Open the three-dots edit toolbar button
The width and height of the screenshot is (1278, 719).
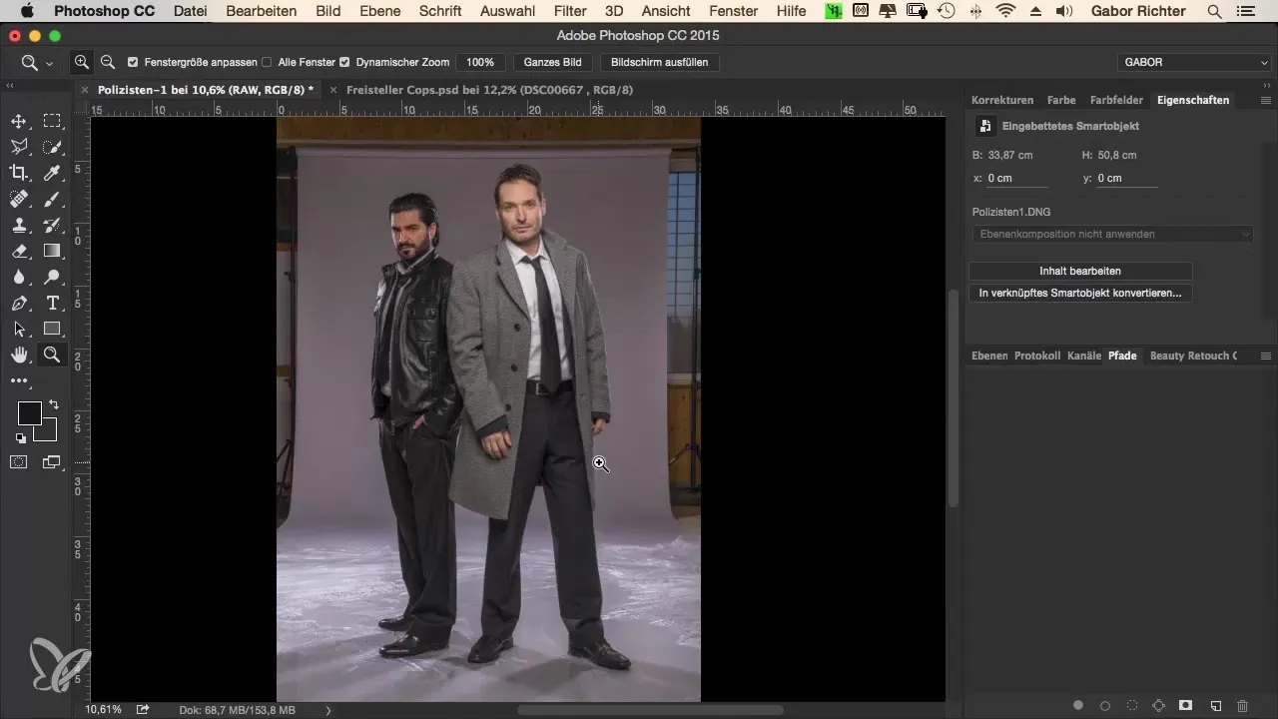pyautogui.click(x=19, y=380)
